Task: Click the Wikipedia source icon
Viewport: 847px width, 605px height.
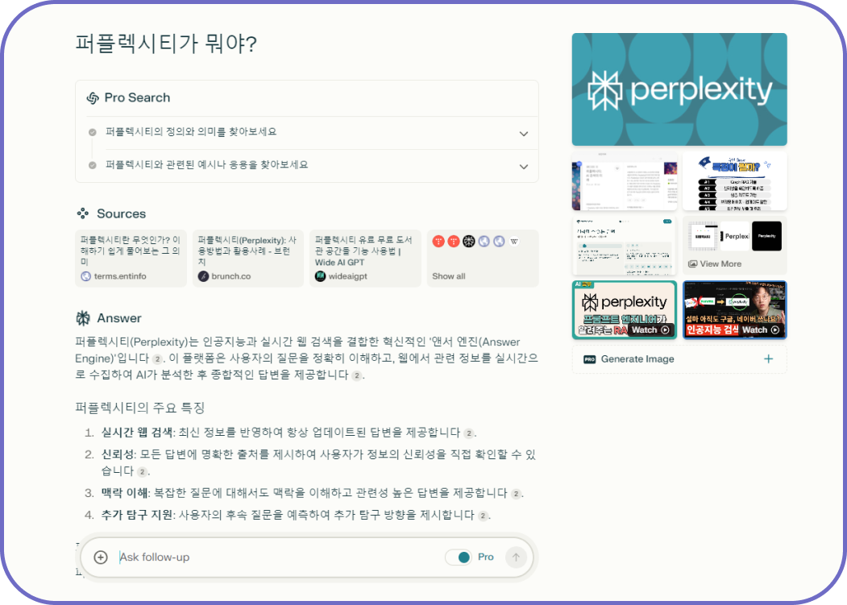Action: (x=514, y=242)
